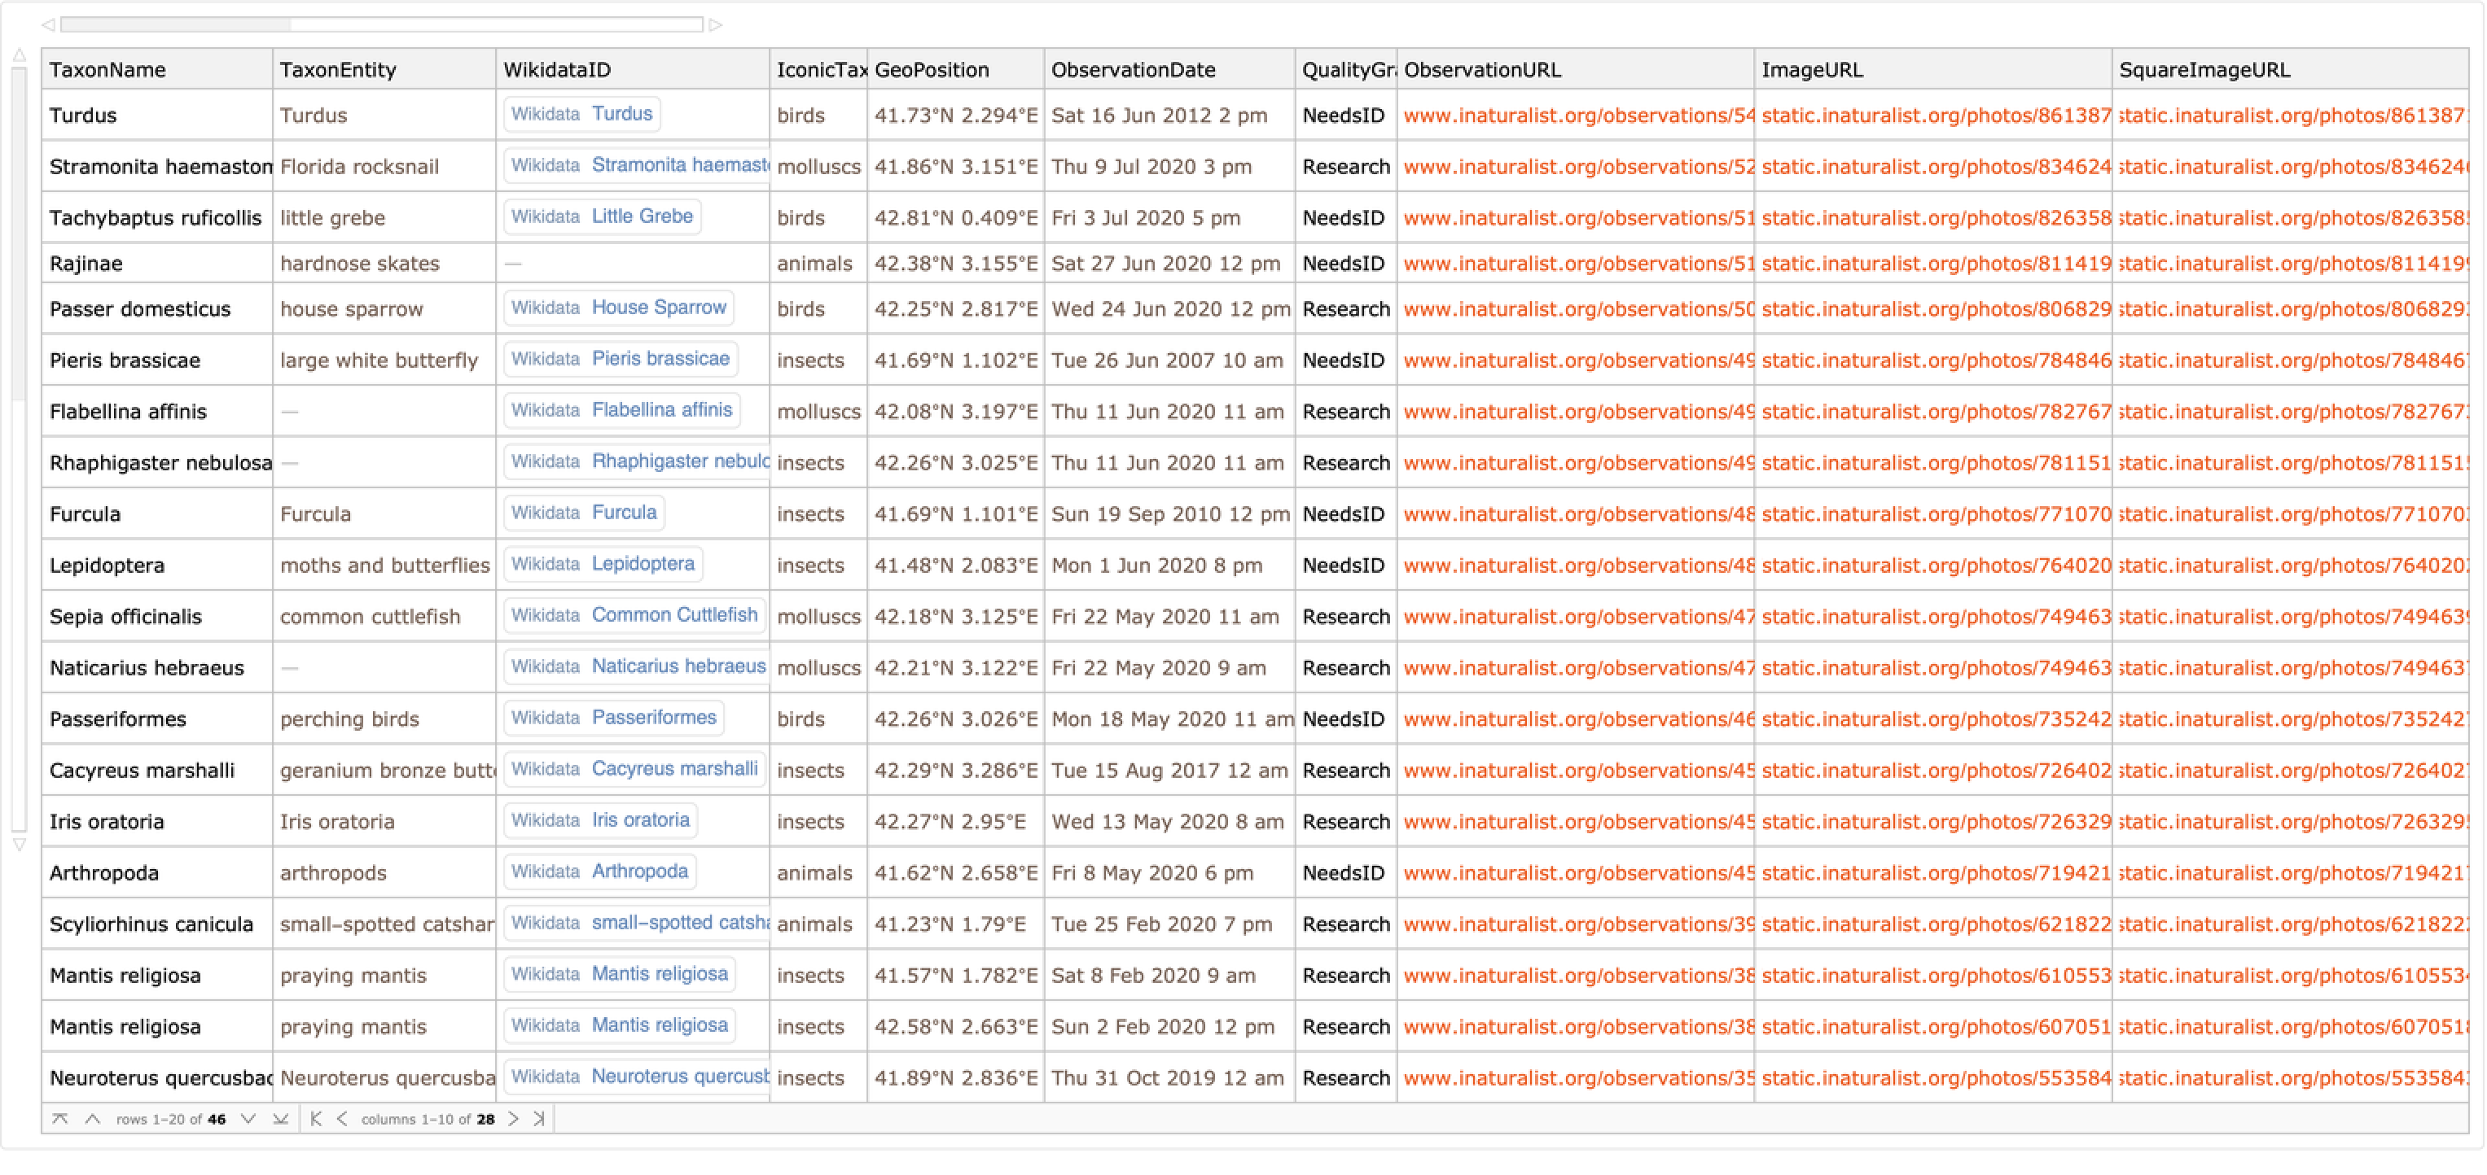Click the TaxonName column header
2487x1175 pixels.
(x=107, y=69)
